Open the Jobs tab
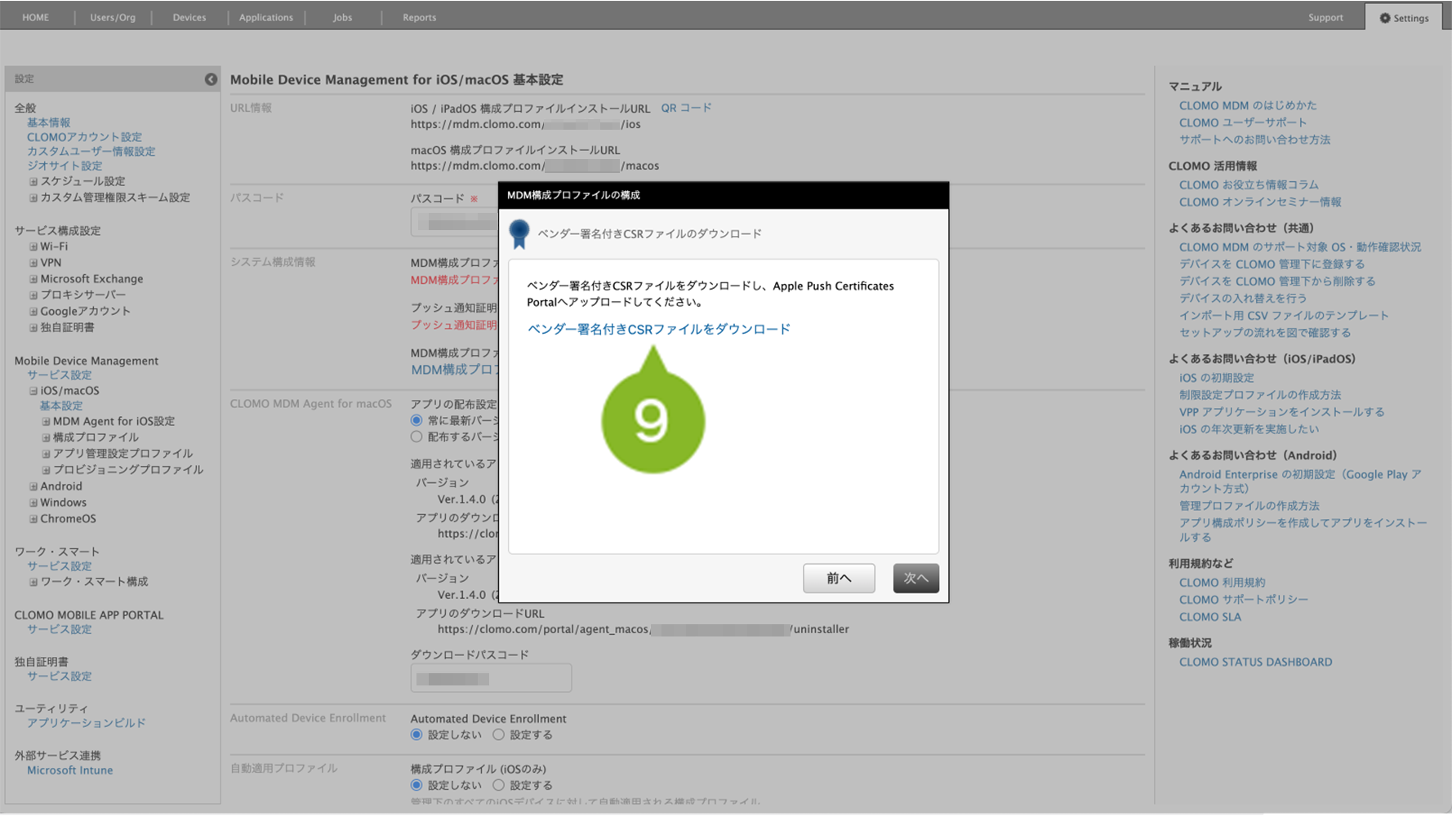The height and width of the screenshot is (816, 1452). click(343, 17)
